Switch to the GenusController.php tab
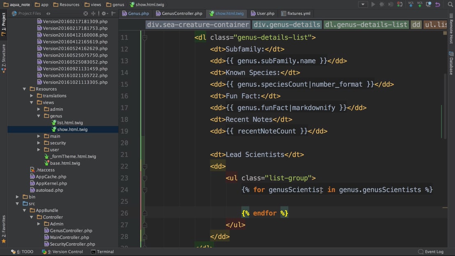Image resolution: width=455 pixels, height=256 pixels. (x=179, y=14)
